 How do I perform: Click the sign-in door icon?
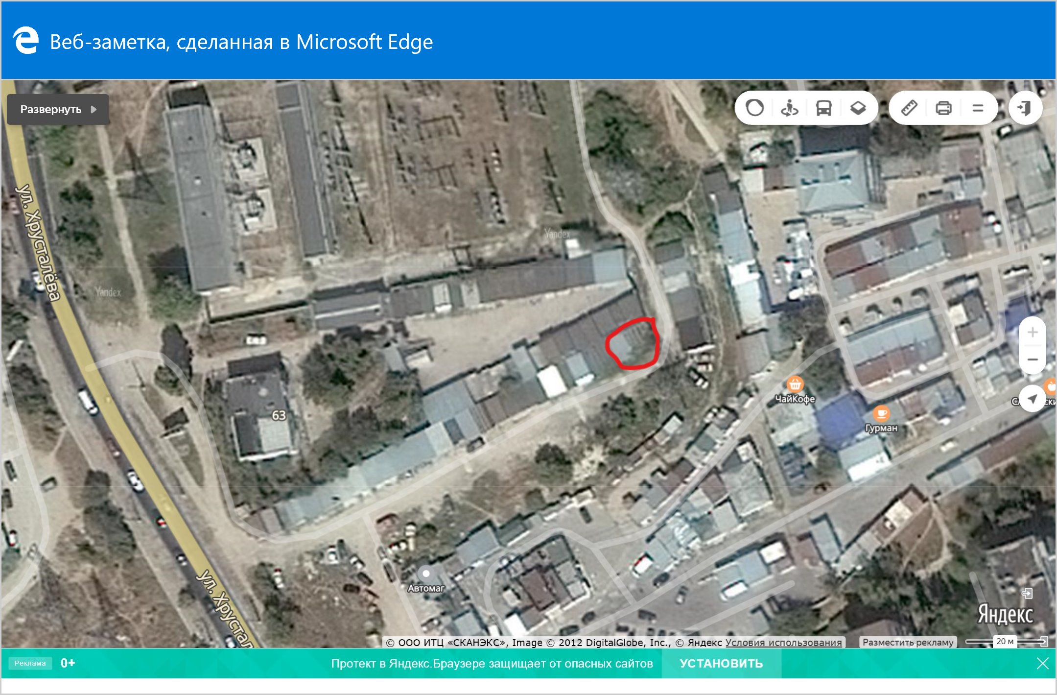tap(1025, 108)
